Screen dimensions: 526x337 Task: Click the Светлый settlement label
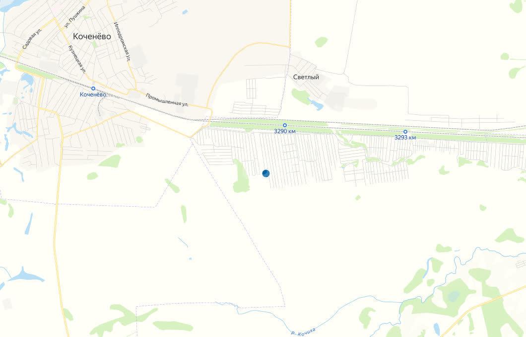click(x=306, y=77)
